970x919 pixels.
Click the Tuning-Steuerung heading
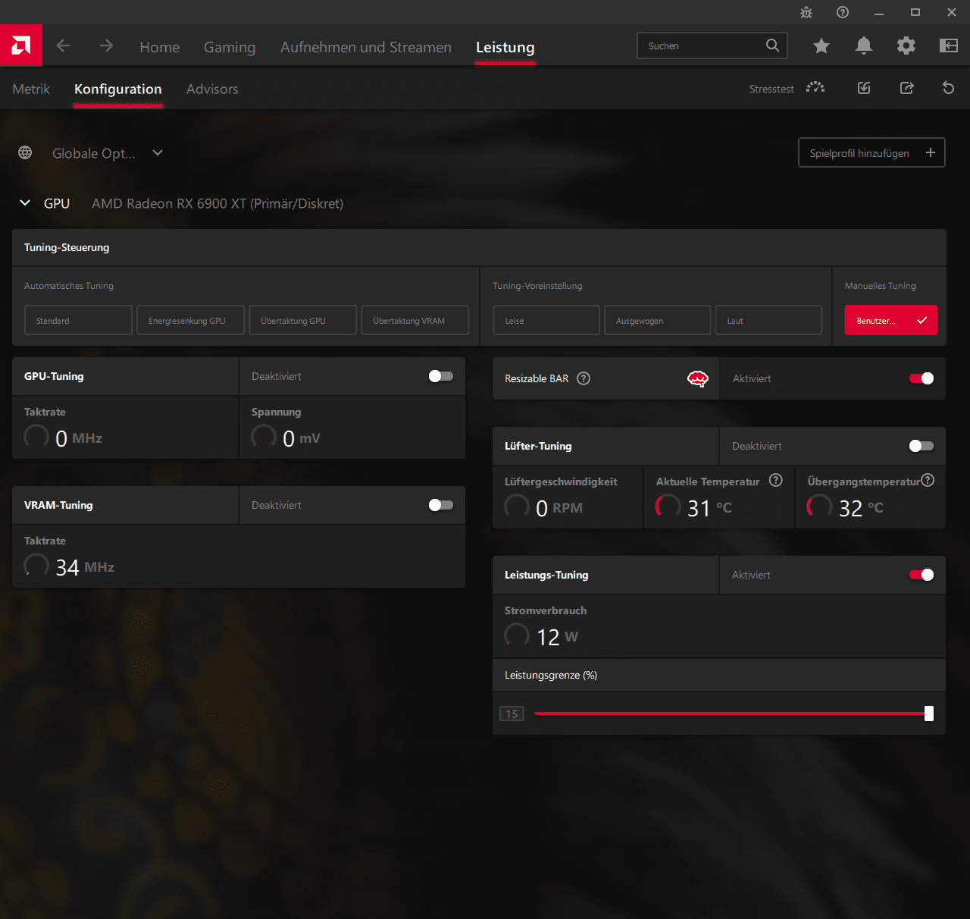[67, 247]
